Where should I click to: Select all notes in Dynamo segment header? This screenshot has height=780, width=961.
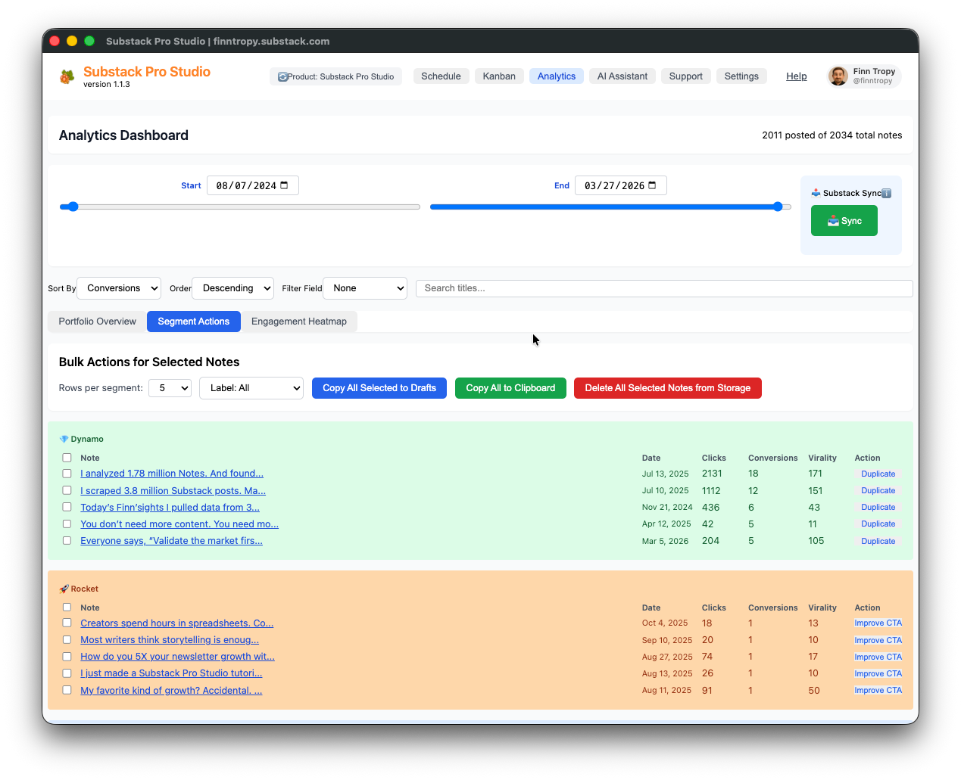[67, 458]
